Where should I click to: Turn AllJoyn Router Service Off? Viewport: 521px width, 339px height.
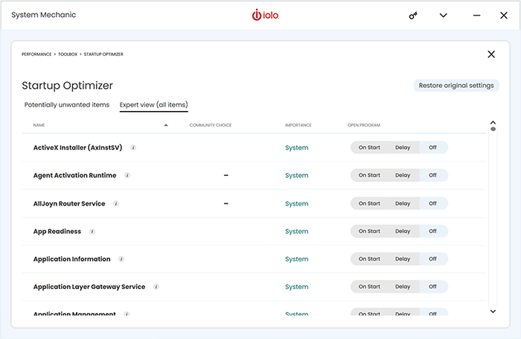pyautogui.click(x=432, y=203)
